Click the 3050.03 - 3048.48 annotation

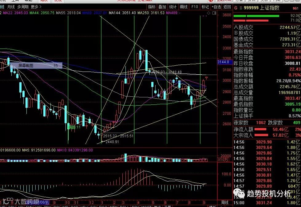166,72
